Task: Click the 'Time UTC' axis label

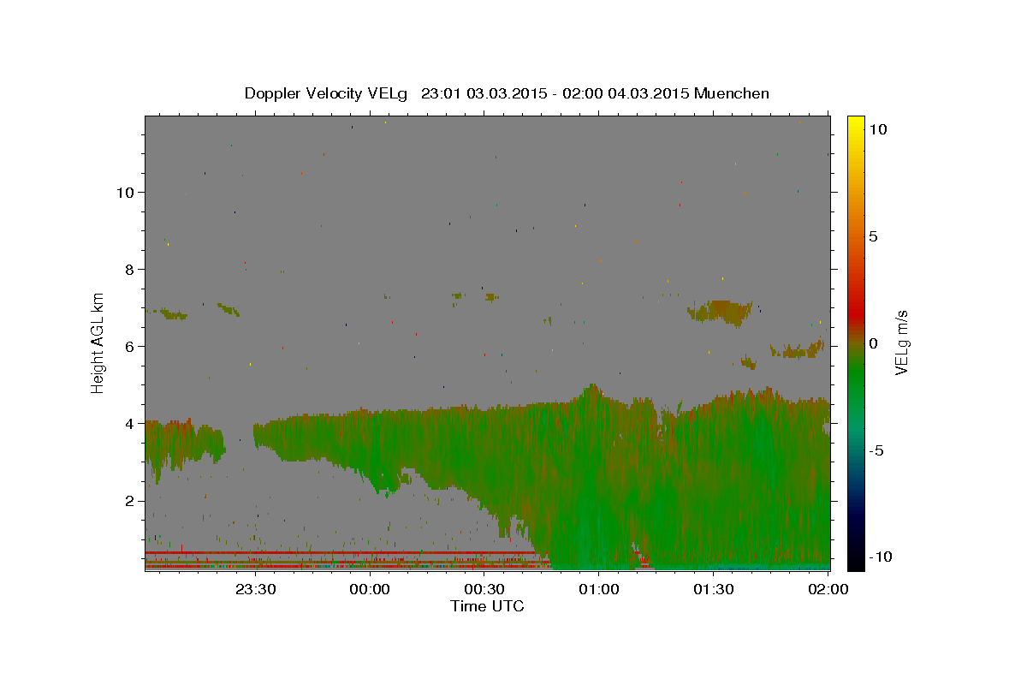Action: point(487,606)
